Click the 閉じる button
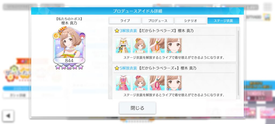The image size is (275, 124). (x=137, y=108)
